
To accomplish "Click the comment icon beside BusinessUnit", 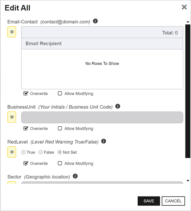I will [x=12, y=117].
